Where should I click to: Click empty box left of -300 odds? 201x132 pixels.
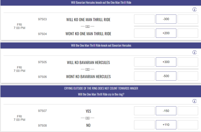pyautogui.click(x=144, y=19)
